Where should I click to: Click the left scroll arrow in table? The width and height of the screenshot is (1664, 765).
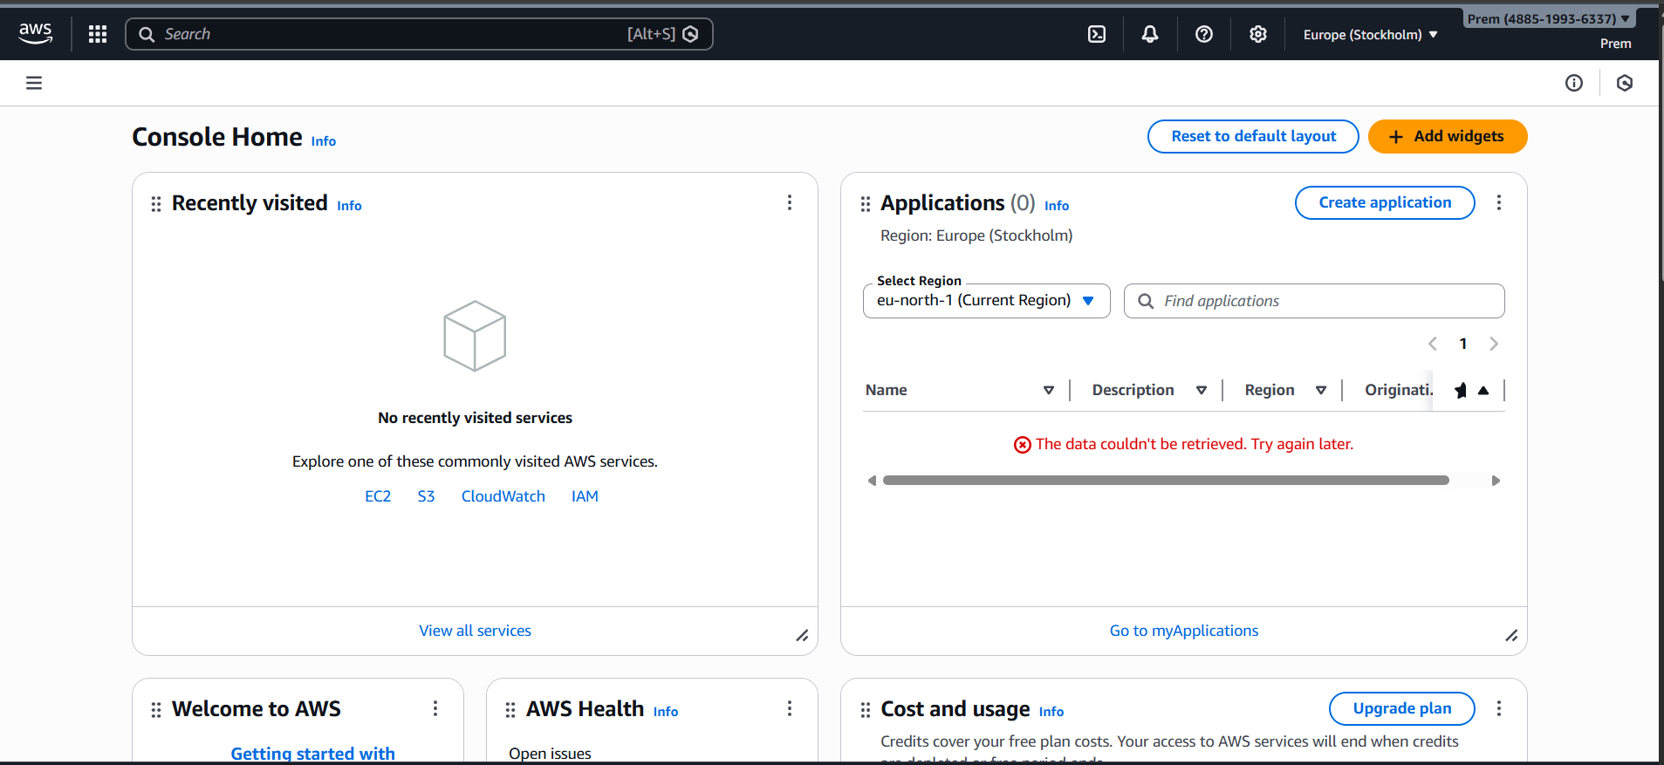click(872, 481)
